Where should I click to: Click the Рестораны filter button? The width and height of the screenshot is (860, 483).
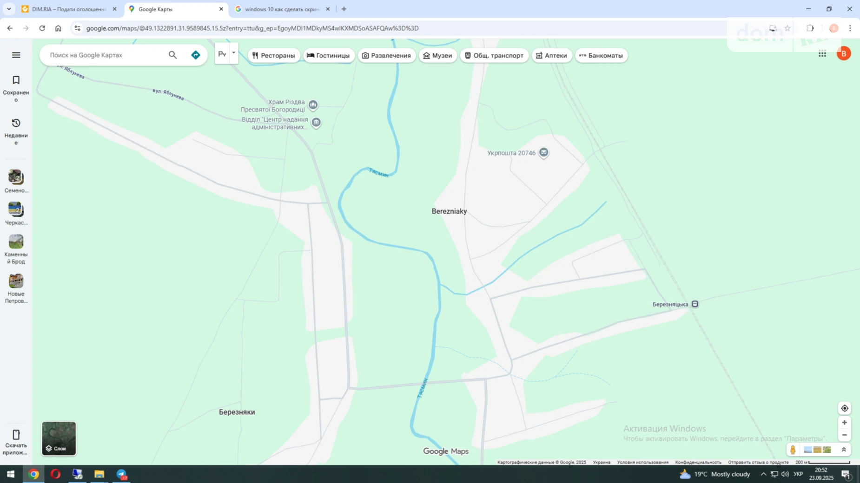point(274,55)
